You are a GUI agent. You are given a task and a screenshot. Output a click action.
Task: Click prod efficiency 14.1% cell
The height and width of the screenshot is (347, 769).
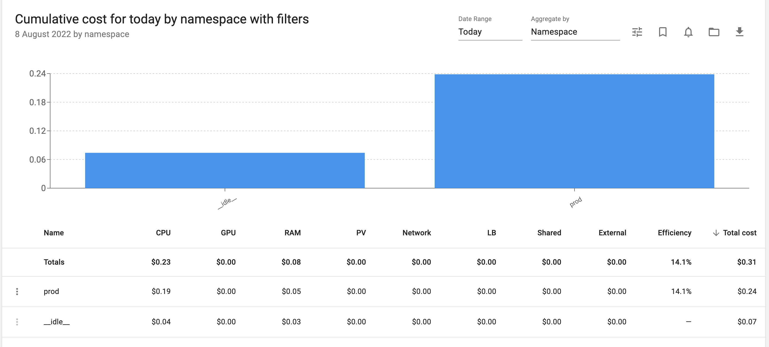coord(681,292)
